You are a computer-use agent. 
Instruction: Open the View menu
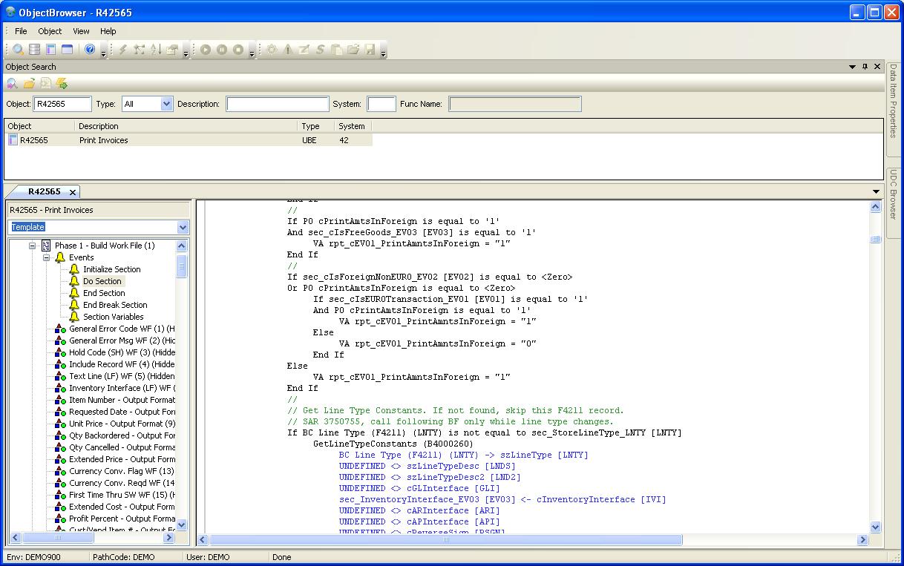tap(81, 31)
